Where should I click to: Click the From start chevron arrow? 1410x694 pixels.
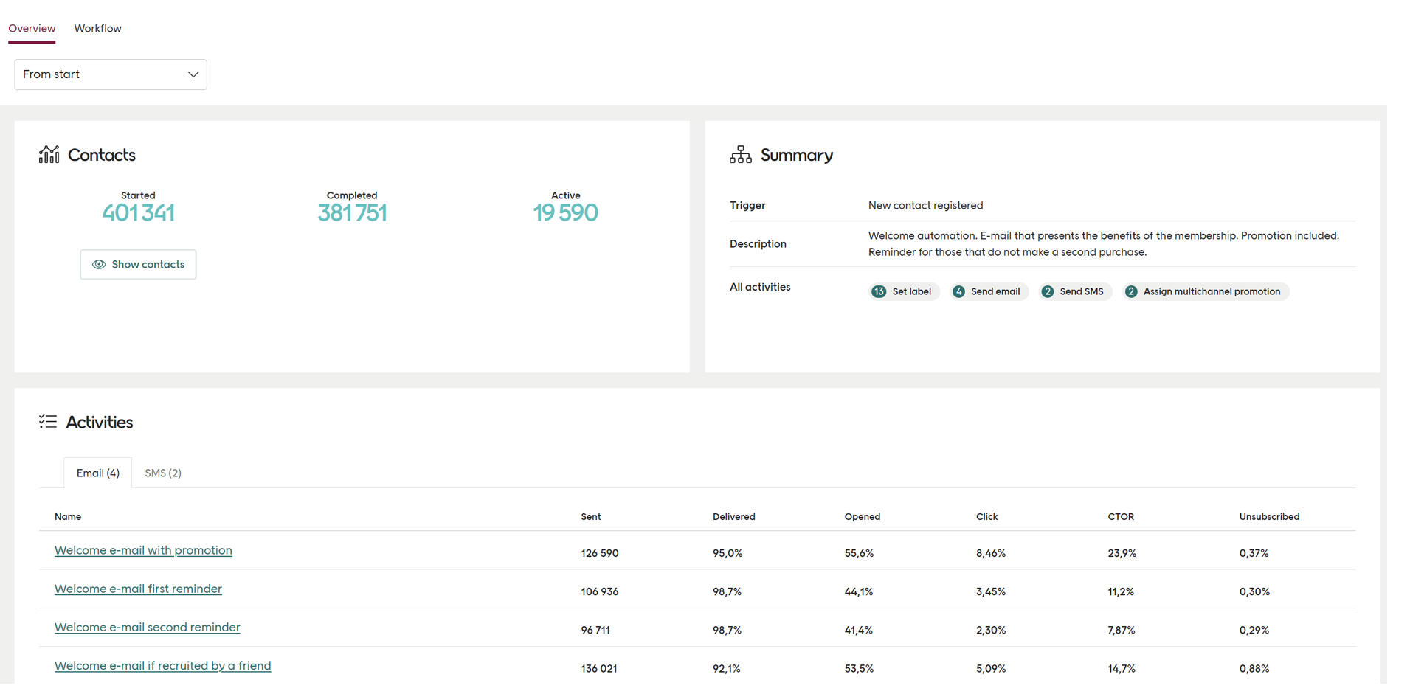193,74
